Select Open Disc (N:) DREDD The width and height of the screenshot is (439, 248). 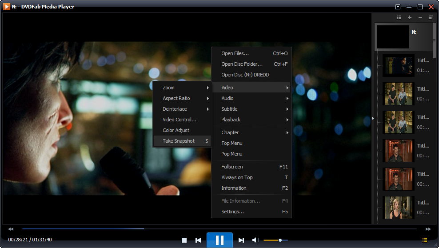click(251, 75)
